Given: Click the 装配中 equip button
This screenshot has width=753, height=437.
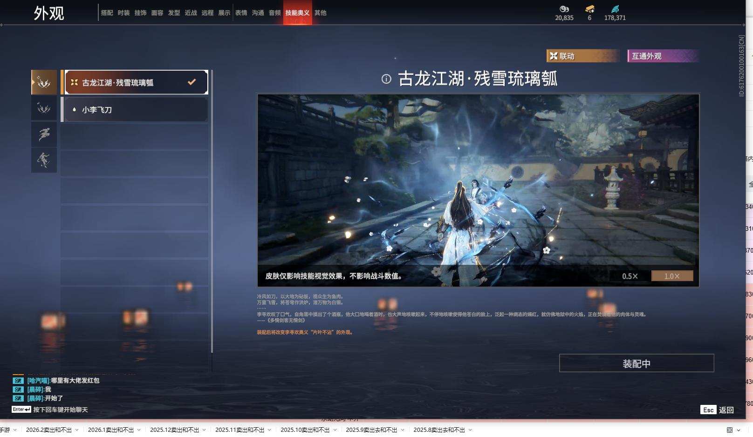Looking at the screenshot, I should [x=636, y=363].
